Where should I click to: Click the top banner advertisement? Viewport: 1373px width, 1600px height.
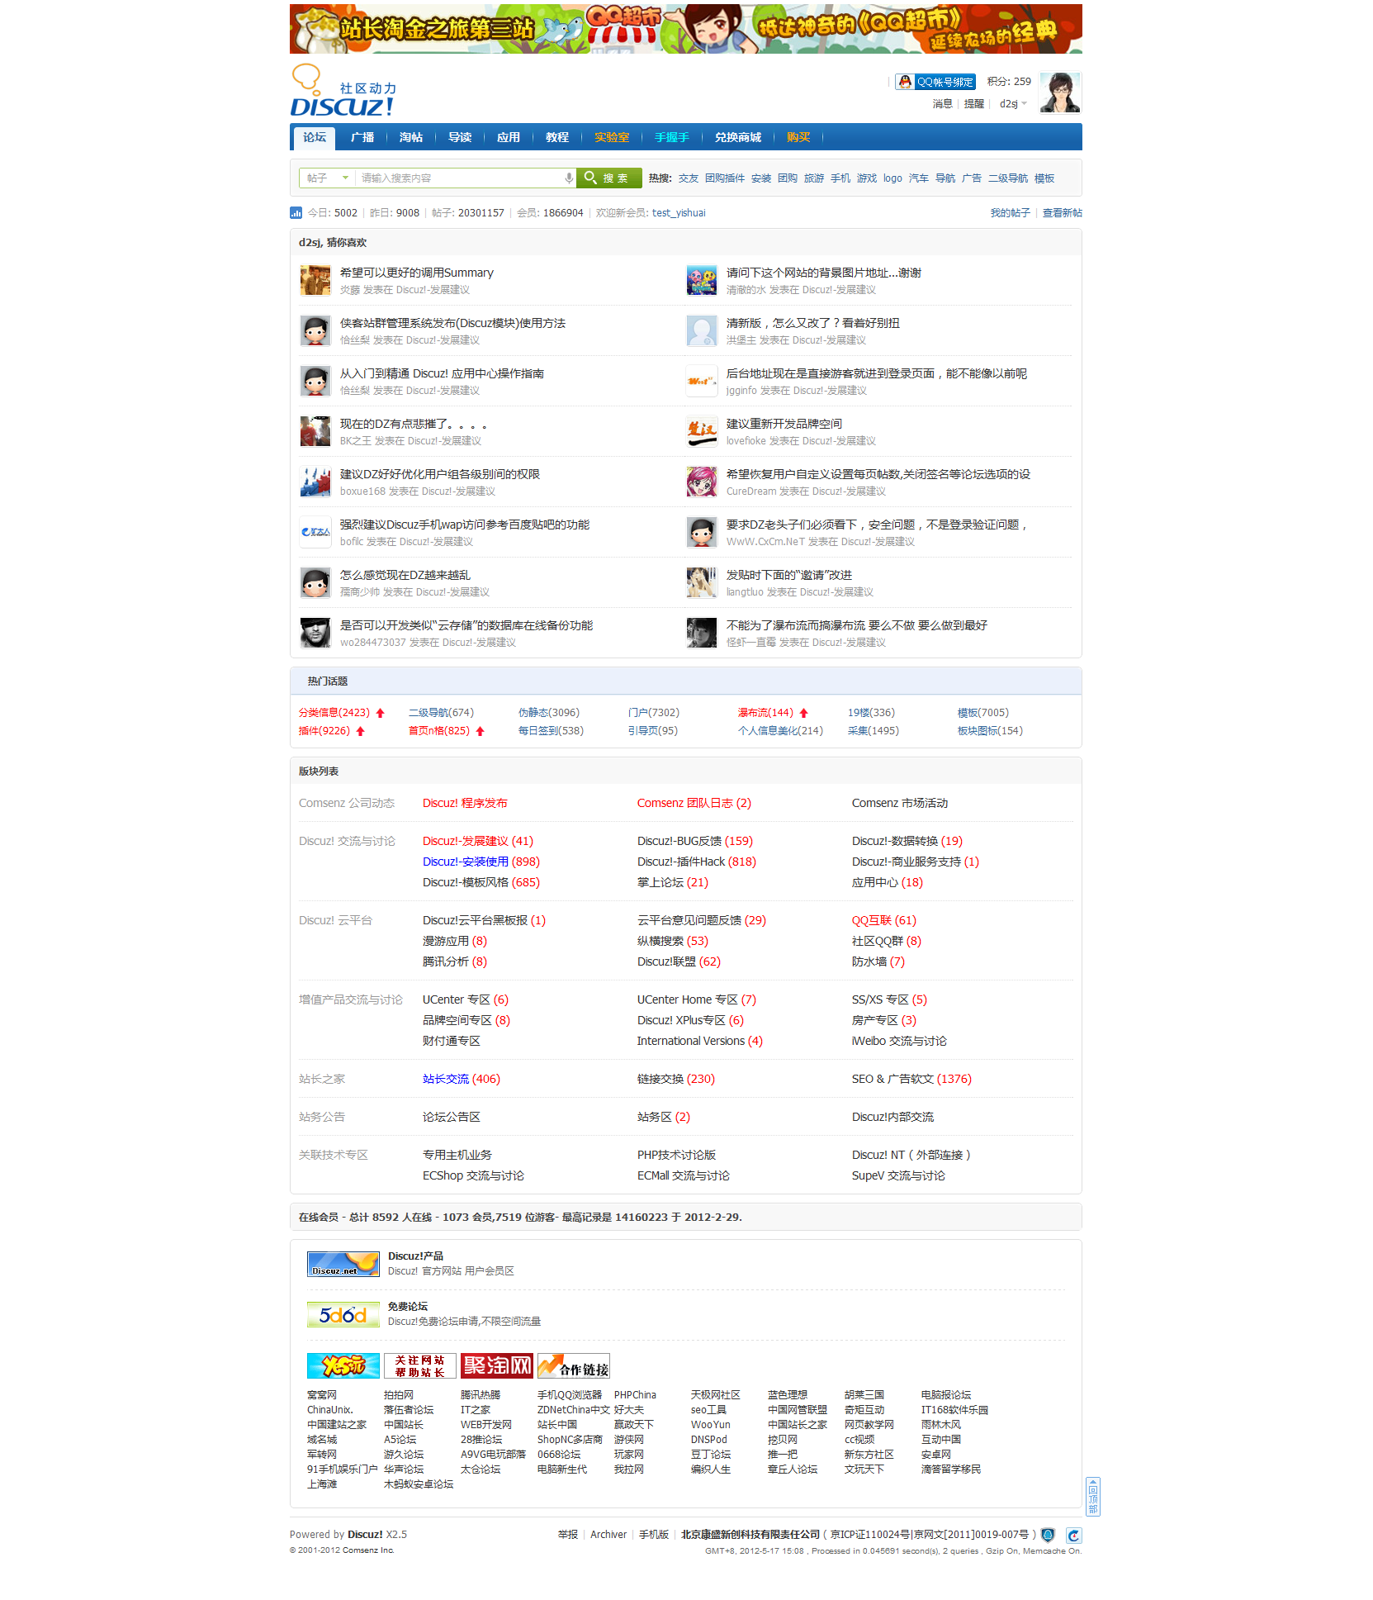click(x=686, y=29)
